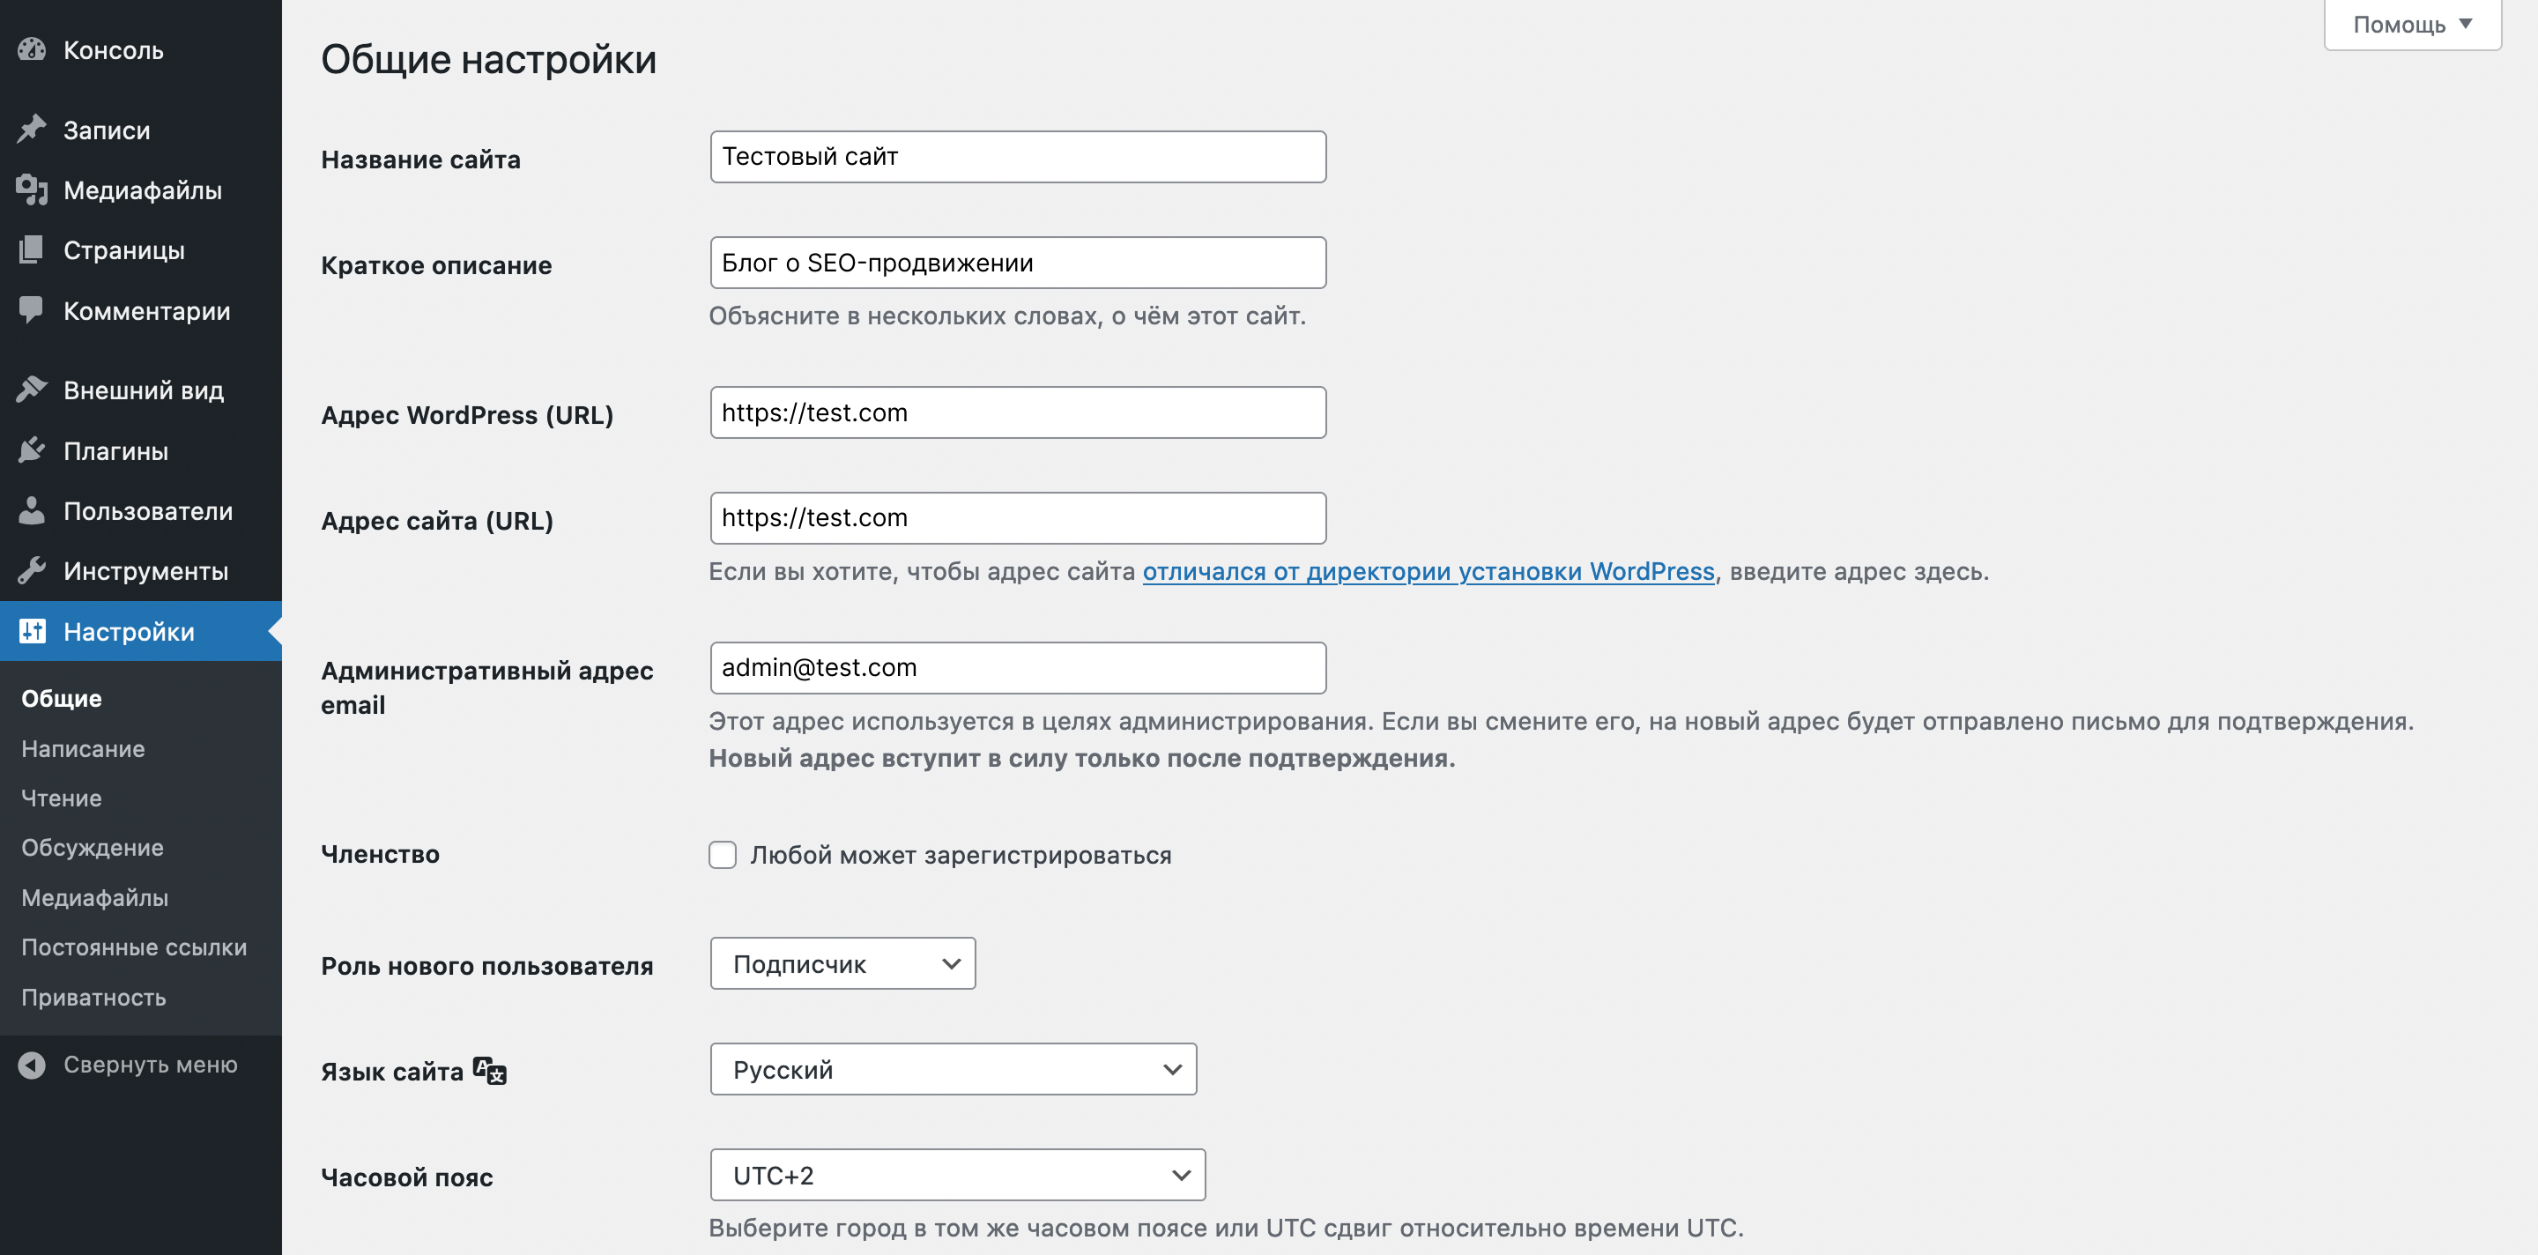Open Инструменты via the wrench icon
2538x1255 pixels.
point(33,570)
